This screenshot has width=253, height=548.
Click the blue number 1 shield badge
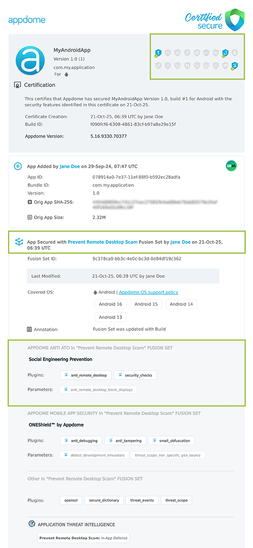[158, 53]
